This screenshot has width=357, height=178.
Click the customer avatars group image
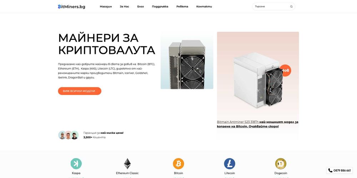68,135
